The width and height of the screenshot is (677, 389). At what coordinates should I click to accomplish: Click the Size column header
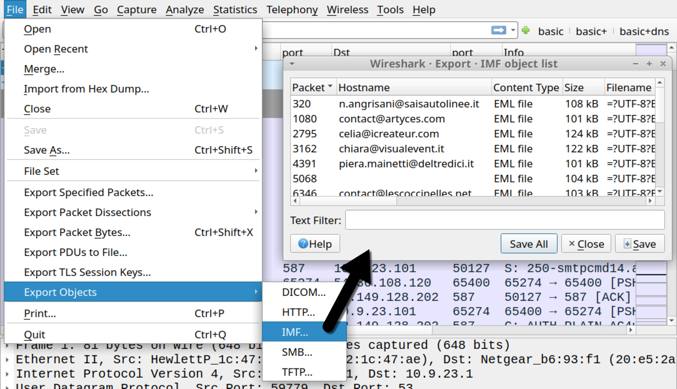(583, 87)
